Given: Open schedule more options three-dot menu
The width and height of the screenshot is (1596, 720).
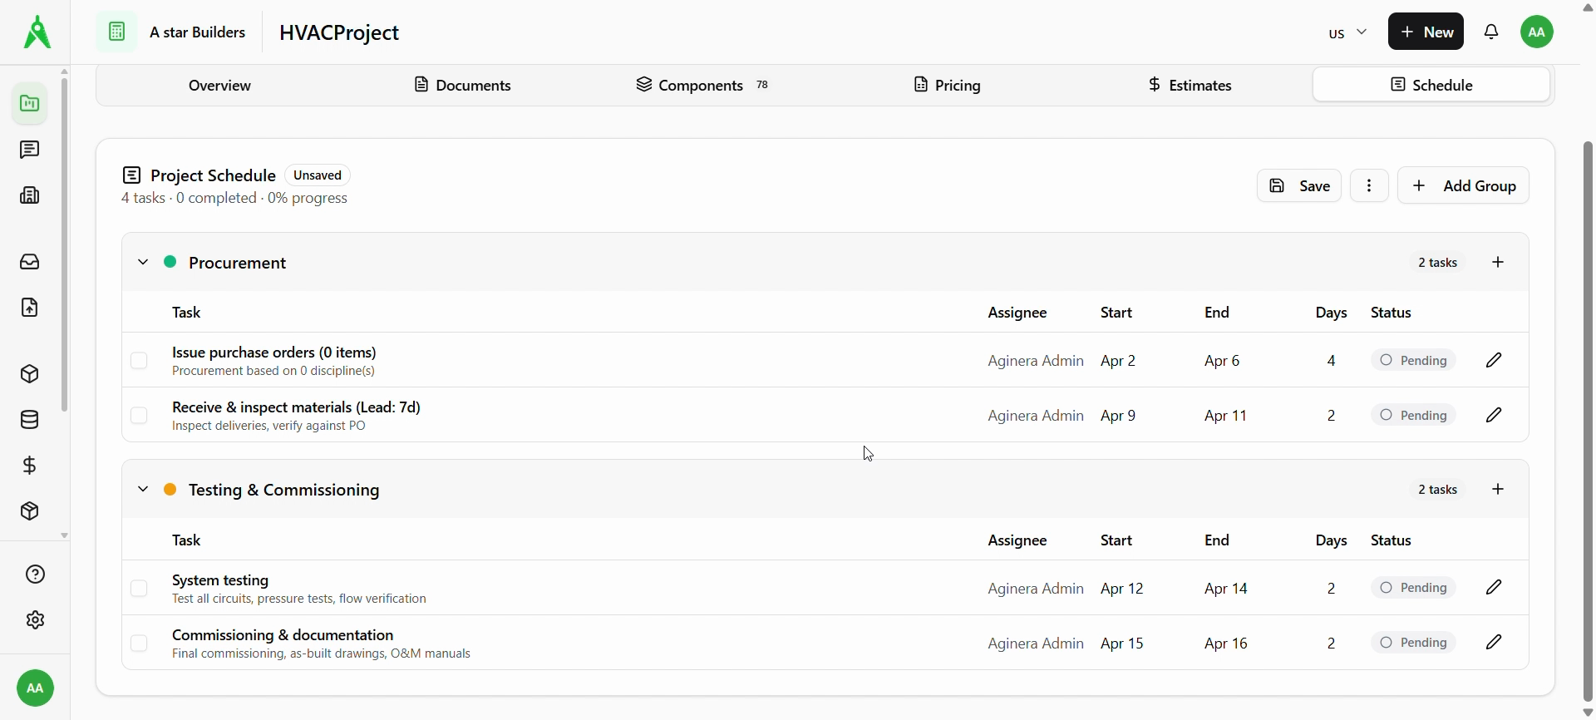Looking at the screenshot, I should [x=1369, y=186].
